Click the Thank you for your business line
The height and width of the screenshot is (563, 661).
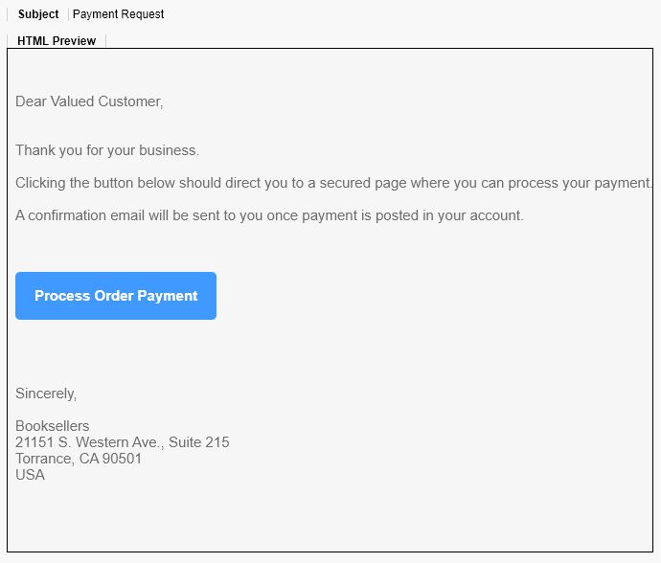(107, 150)
